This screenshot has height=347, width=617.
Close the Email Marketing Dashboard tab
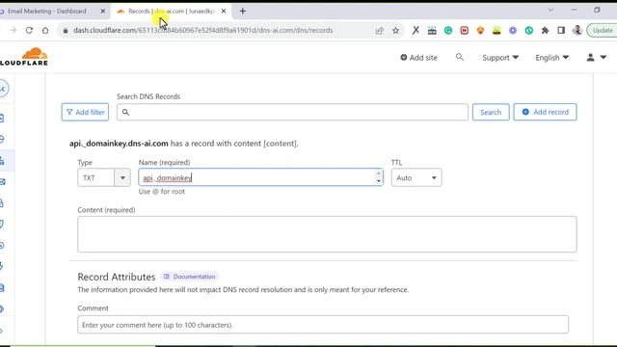click(x=103, y=12)
